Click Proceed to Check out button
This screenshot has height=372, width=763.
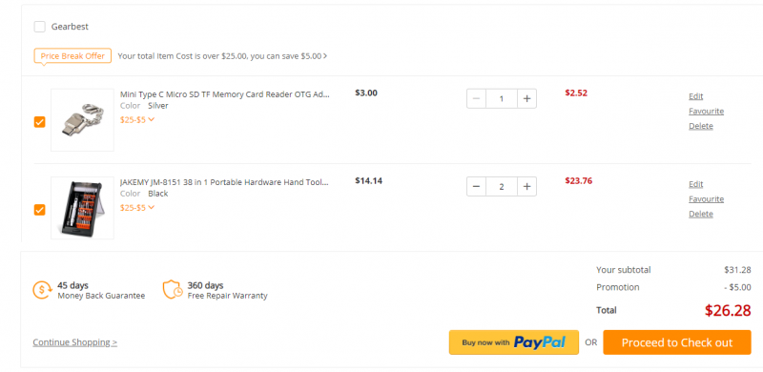(x=677, y=342)
